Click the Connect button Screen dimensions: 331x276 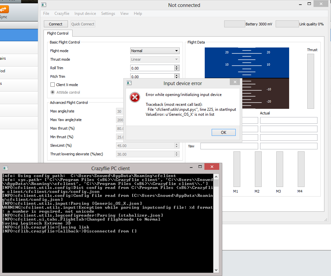click(x=56, y=24)
